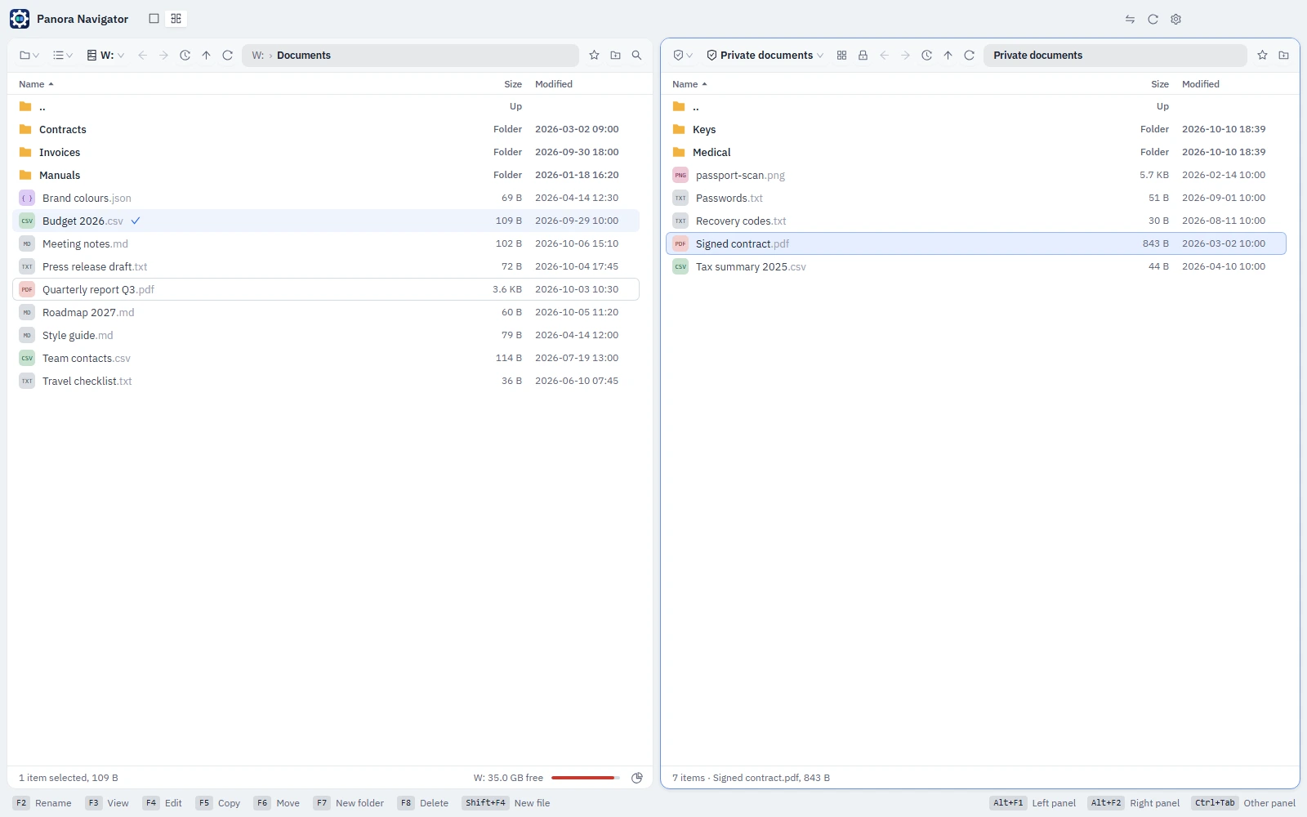Open settings gear in title bar
This screenshot has width=1307, height=817.
1175,19
